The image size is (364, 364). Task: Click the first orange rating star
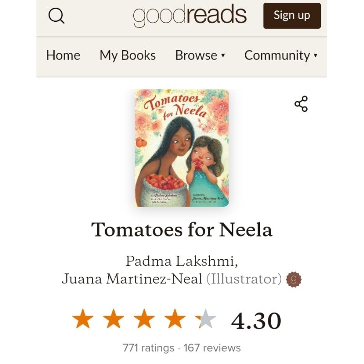83,319
